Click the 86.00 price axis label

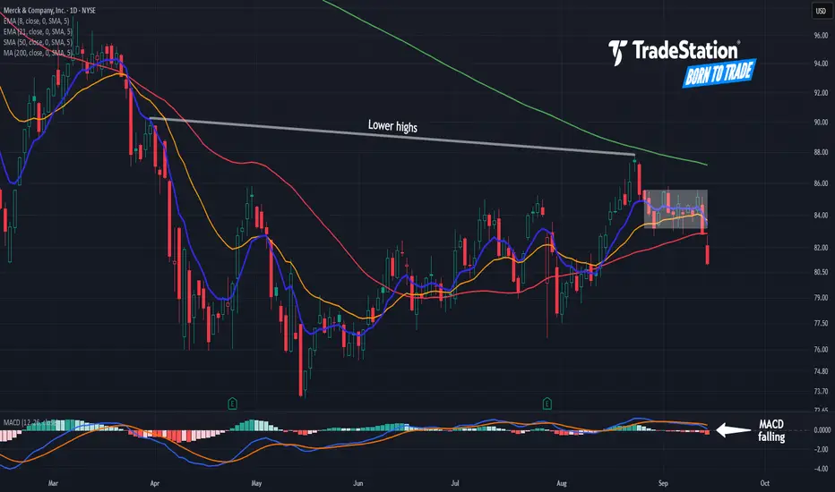[x=821, y=183]
